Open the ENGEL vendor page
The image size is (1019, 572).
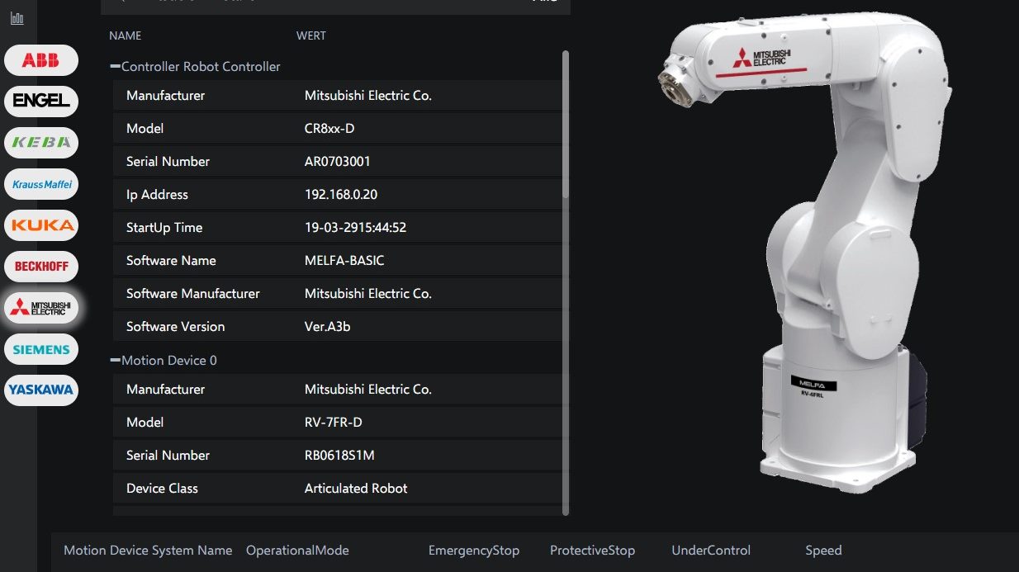(40, 101)
